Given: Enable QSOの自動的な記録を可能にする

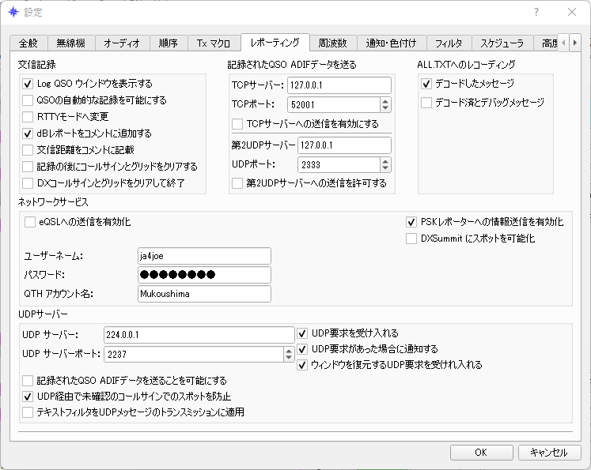Looking at the screenshot, I should (28, 100).
